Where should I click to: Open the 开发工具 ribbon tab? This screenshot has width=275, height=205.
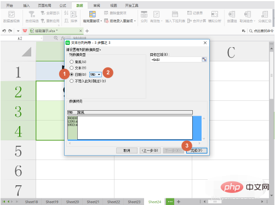[131, 5]
